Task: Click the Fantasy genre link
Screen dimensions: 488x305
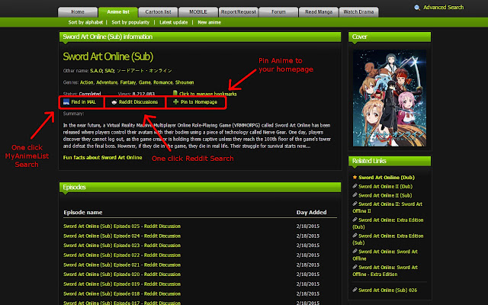Action: pos(128,82)
